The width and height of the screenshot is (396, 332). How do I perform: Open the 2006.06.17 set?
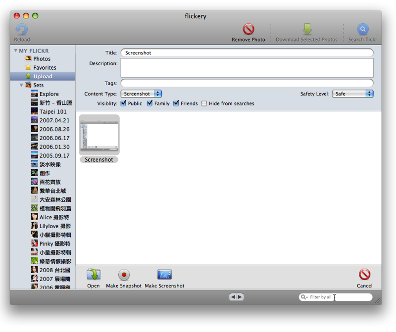pos(43,138)
